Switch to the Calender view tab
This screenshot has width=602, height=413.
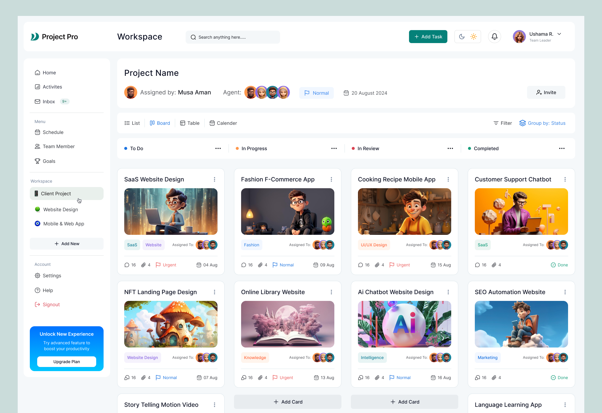point(223,123)
